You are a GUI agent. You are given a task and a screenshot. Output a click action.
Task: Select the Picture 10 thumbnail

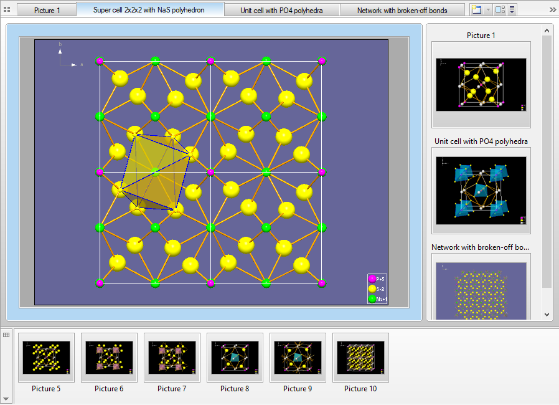tap(360, 357)
